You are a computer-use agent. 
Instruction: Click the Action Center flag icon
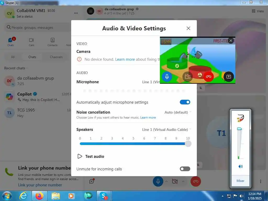235,196
